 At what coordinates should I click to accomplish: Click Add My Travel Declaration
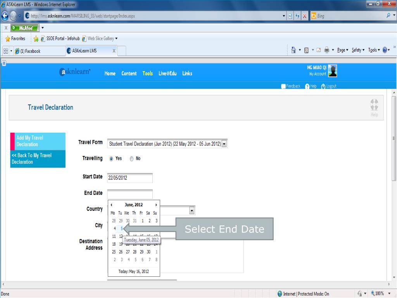click(x=38, y=141)
